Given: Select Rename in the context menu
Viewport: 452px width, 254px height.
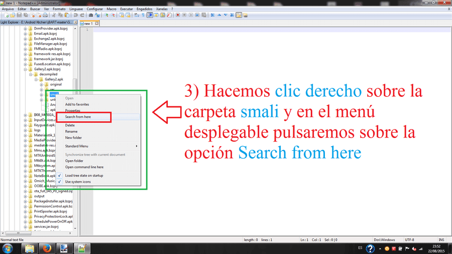Looking at the screenshot, I should coord(98,132).
